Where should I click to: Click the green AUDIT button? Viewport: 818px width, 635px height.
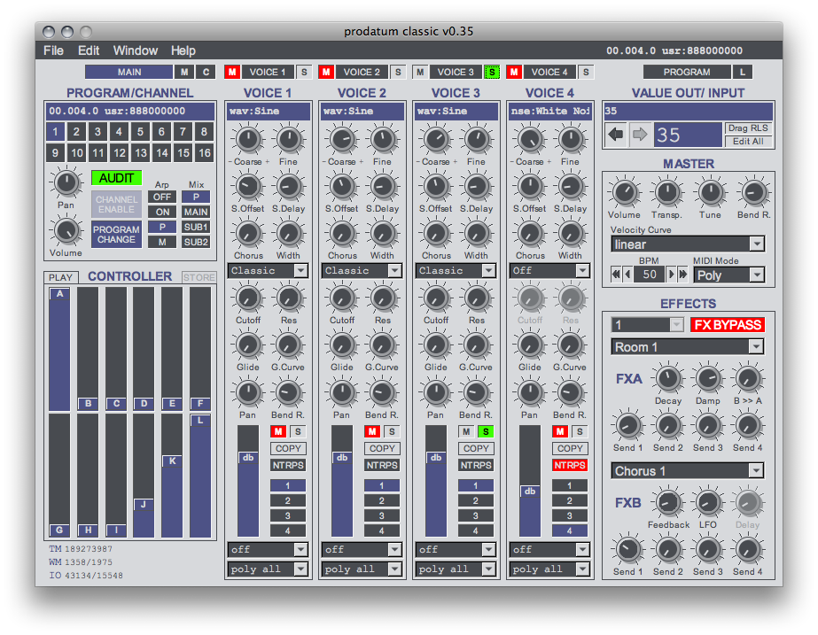coord(116,178)
